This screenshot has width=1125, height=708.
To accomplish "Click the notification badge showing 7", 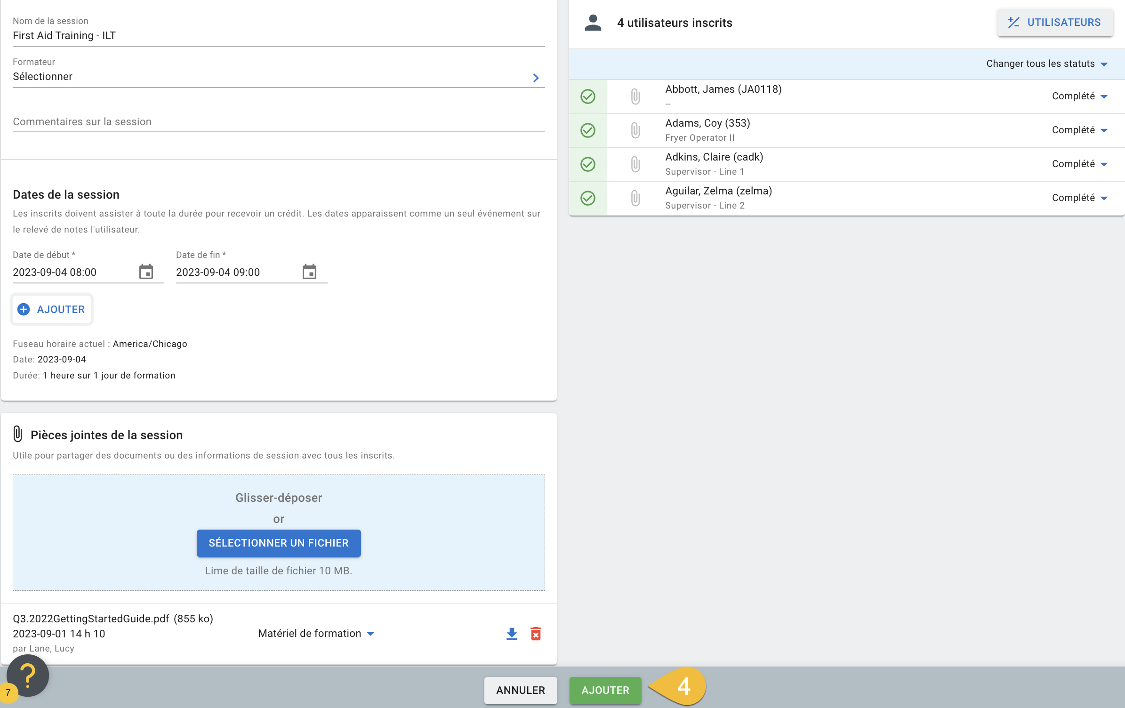I will tap(8, 692).
